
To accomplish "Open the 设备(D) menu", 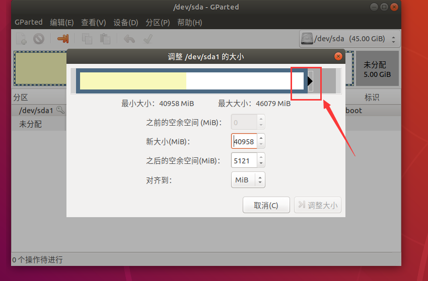I will tap(125, 22).
